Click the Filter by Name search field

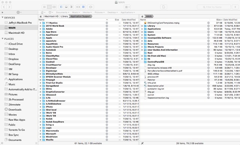(x=214, y=7)
